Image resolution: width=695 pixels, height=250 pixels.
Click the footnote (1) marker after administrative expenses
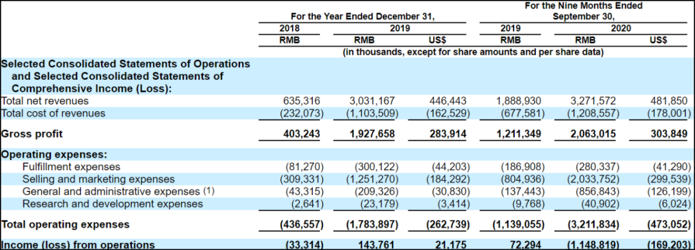pyautogui.click(x=208, y=191)
